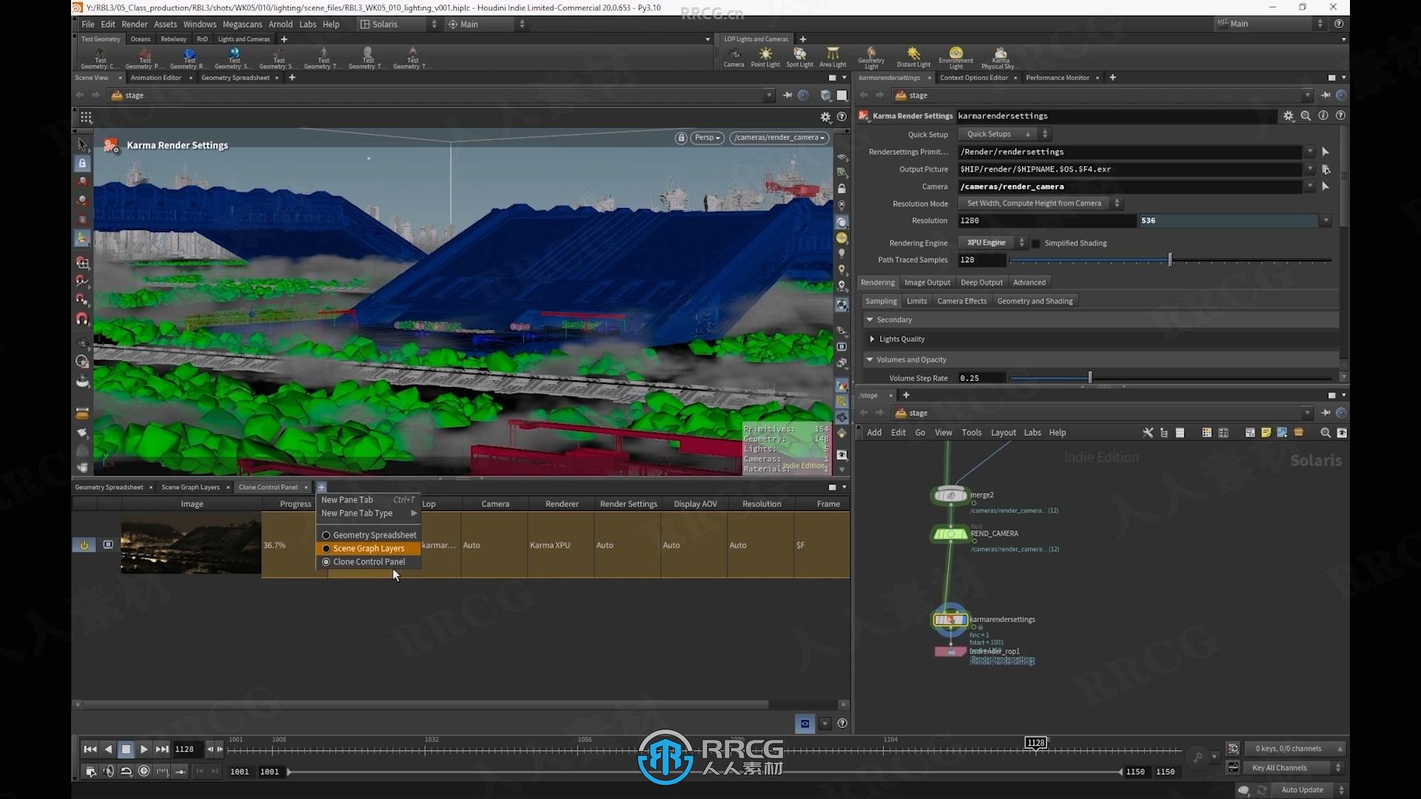
Task: Create a Point Light from the shelf
Action: click(765, 57)
